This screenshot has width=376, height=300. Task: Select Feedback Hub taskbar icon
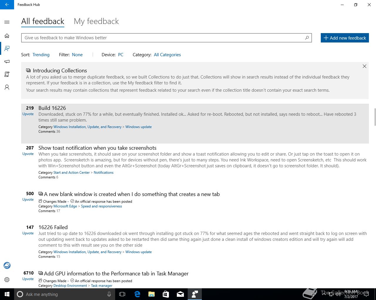pyautogui.click(x=194, y=294)
